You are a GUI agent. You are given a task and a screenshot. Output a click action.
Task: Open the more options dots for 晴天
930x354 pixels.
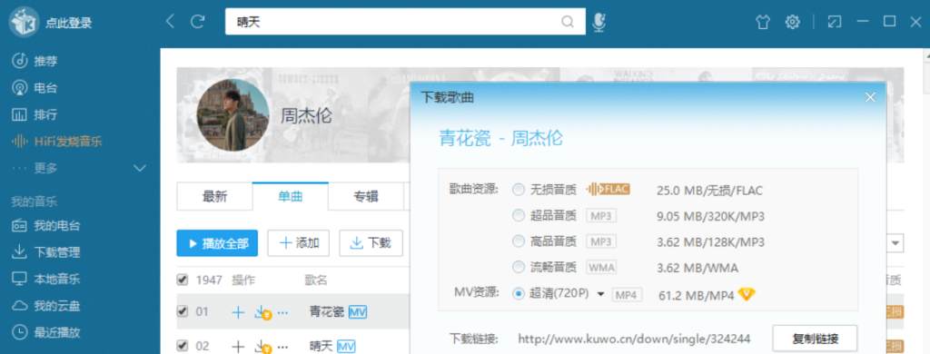283,347
